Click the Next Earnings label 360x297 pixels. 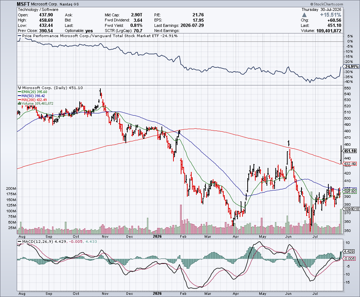click(x=167, y=31)
